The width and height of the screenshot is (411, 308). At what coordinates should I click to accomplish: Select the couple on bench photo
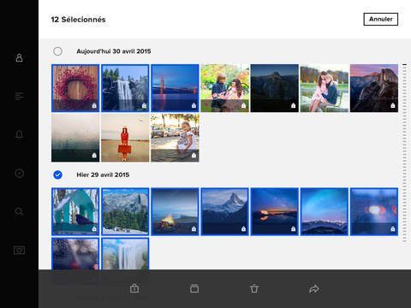[325, 88]
